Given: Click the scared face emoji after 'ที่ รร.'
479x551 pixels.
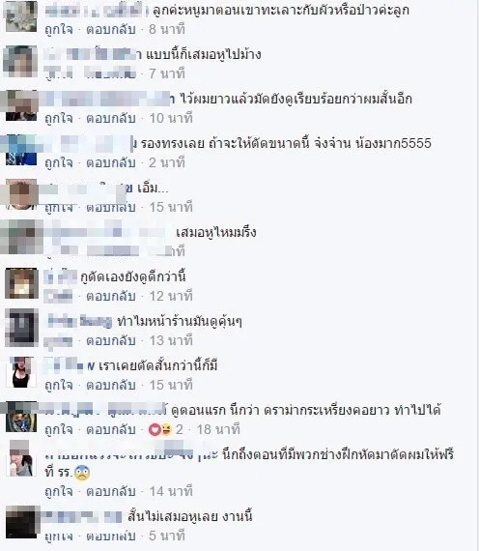Looking at the screenshot, I should coord(82,473).
